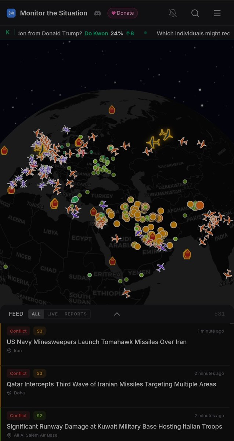The width and height of the screenshot is (234, 441).
Task: Click the FEED label
Action: (16, 314)
